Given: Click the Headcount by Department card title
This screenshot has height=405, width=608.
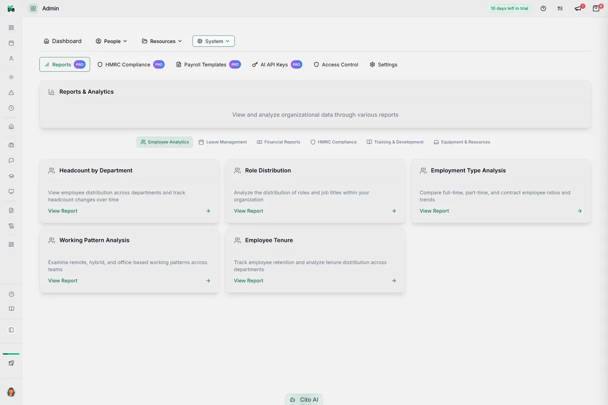Looking at the screenshot, I should coord(96,171).
